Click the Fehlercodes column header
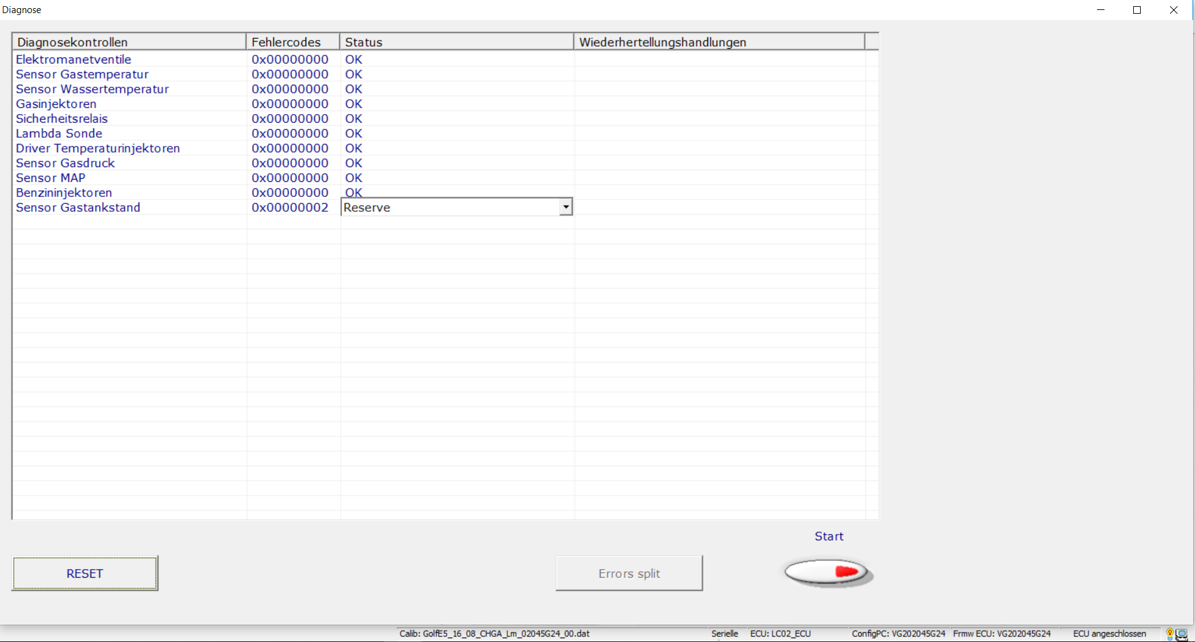 click(x=293, y=42)
